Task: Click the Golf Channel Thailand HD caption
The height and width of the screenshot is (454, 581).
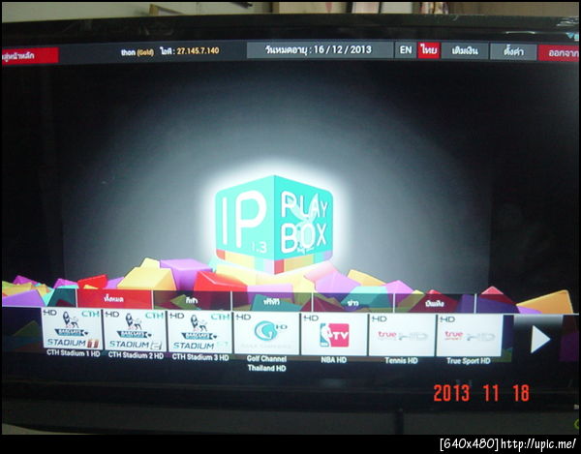Action: (267, 363)
